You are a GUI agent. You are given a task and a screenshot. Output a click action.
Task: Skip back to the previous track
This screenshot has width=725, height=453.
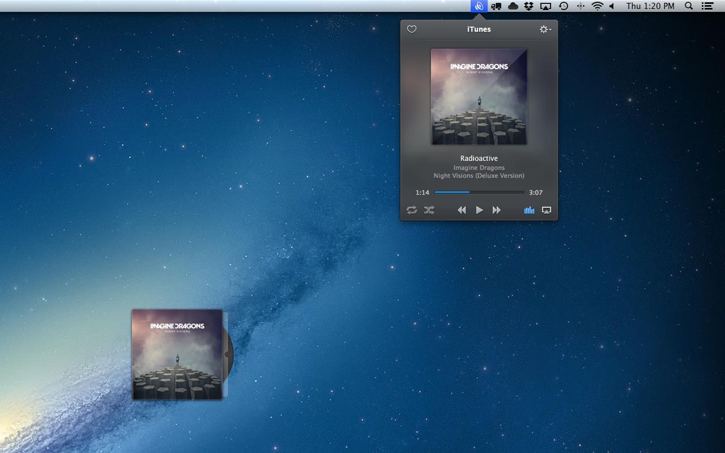(462, 210)
